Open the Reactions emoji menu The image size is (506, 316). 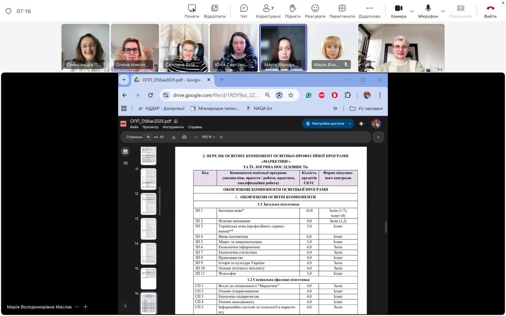tap(315, 11)
